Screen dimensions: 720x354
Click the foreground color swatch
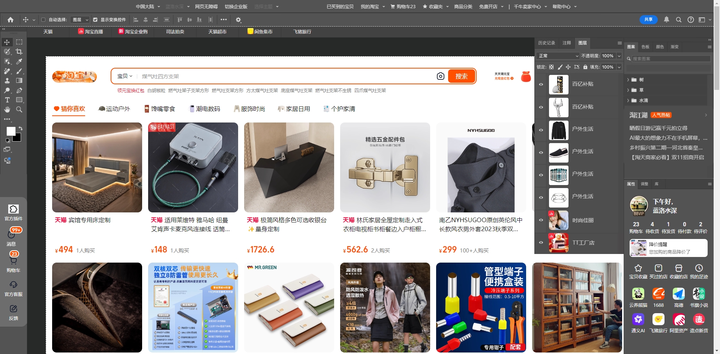tap(10, 131)
